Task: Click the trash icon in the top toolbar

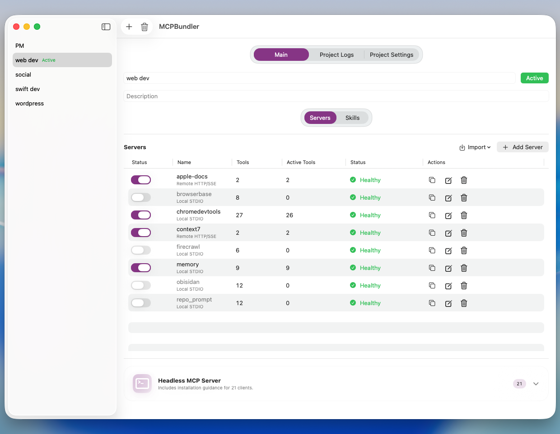Action: tap(145, 27)
